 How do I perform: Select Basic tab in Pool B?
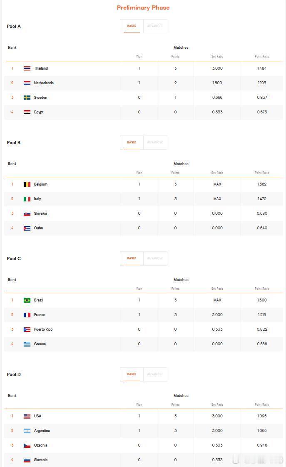coord(132,142)
